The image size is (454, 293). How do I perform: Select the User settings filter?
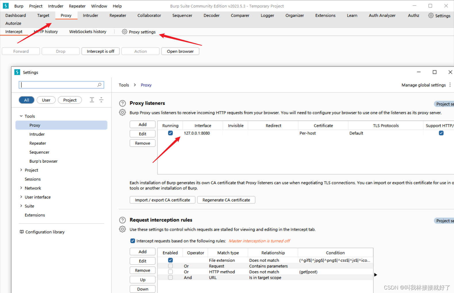coord(46,100)
